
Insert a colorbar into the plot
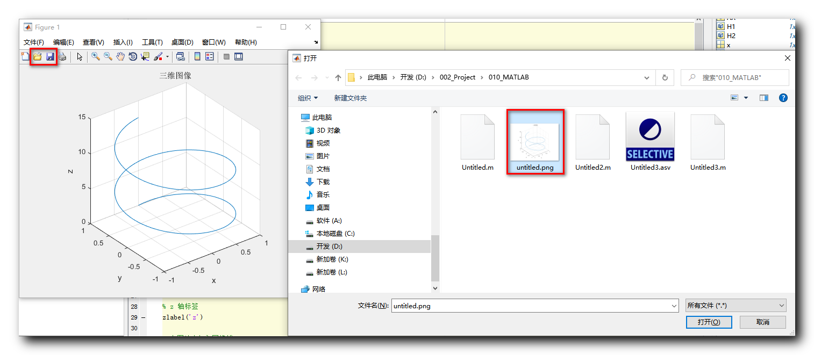tap(198, 56)
